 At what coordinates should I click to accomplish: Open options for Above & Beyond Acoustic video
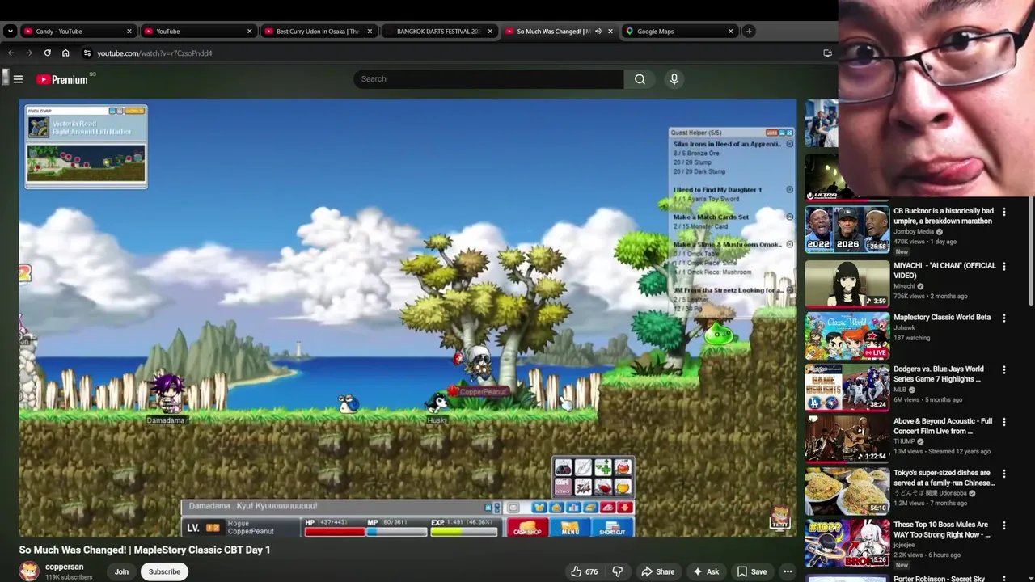pos(1004,422)
